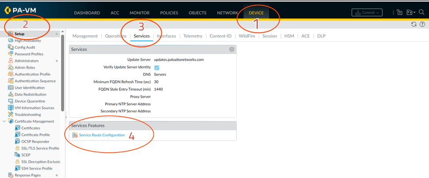Open the Content-ID sub-tab
429x178 pixels.
point(220,36)
